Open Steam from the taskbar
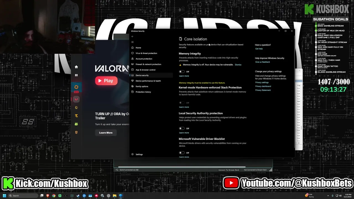 tap(78, 196)
